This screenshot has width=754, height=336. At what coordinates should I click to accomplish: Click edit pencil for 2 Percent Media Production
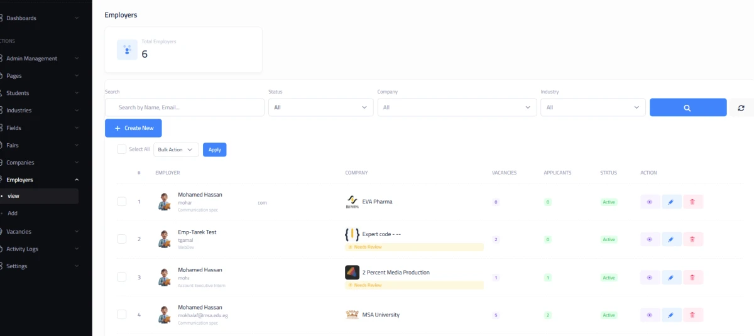[671, 278]
